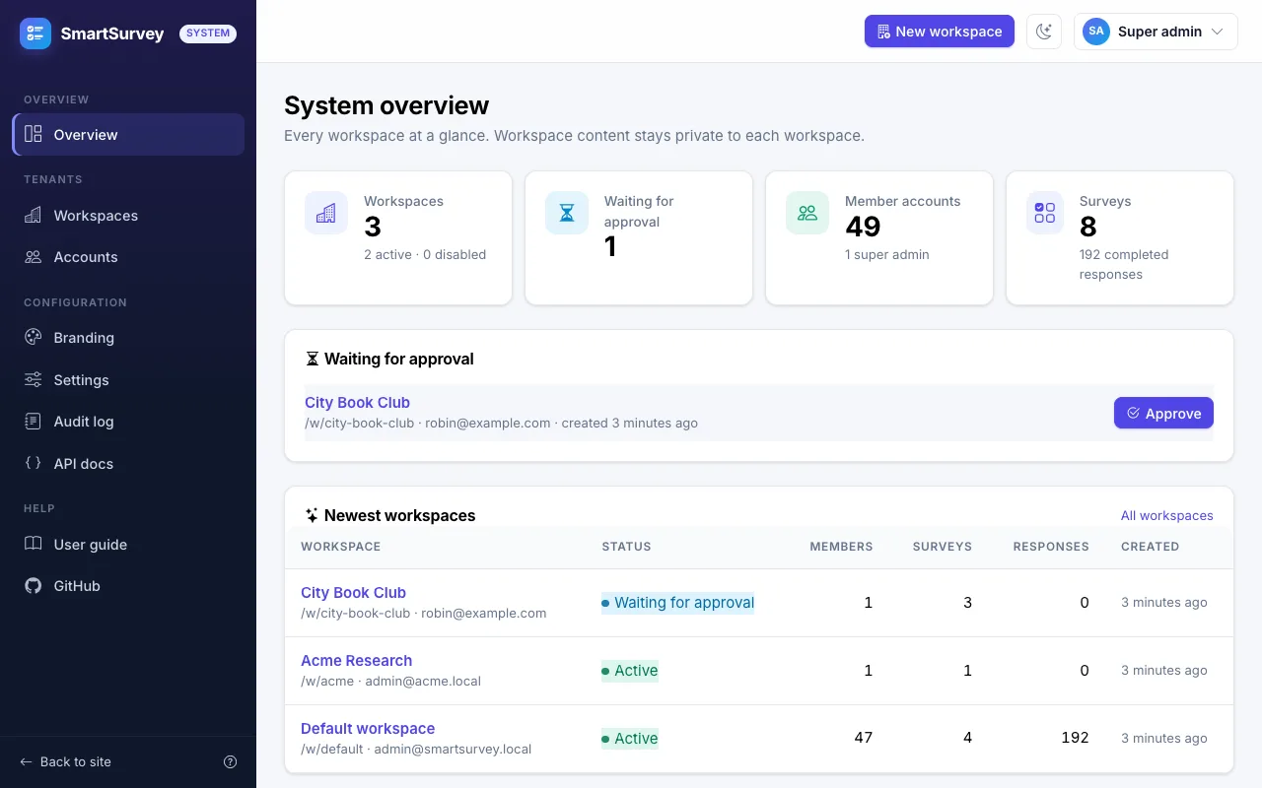Click the 47 members value

(x=864, y=737)
